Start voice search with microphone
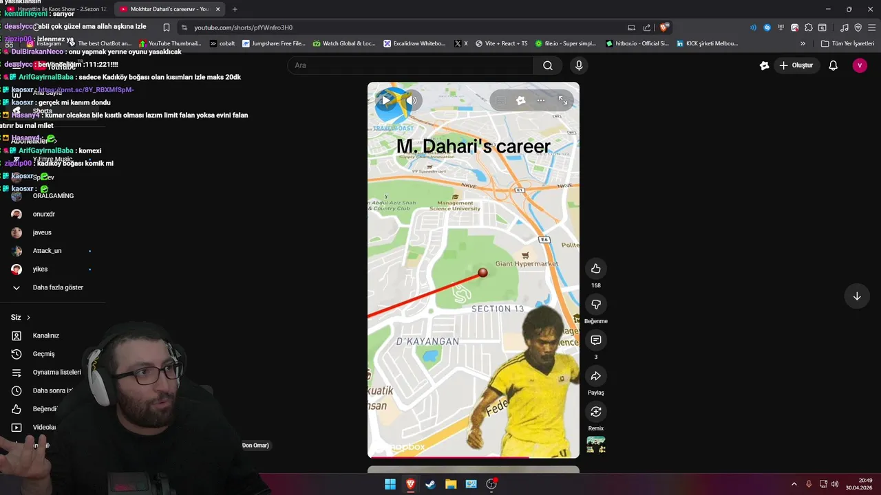This screenshot has width=881, height=495. [579, 65]
